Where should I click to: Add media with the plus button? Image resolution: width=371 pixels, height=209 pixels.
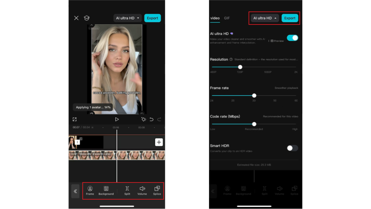point(159,142)
